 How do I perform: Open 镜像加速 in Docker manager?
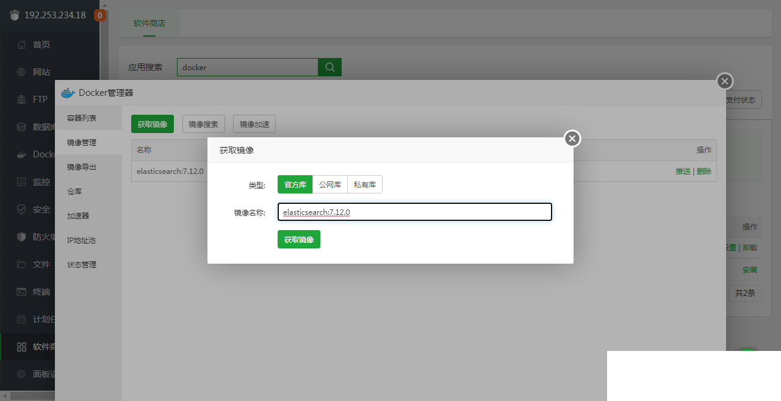pos(254,124)
